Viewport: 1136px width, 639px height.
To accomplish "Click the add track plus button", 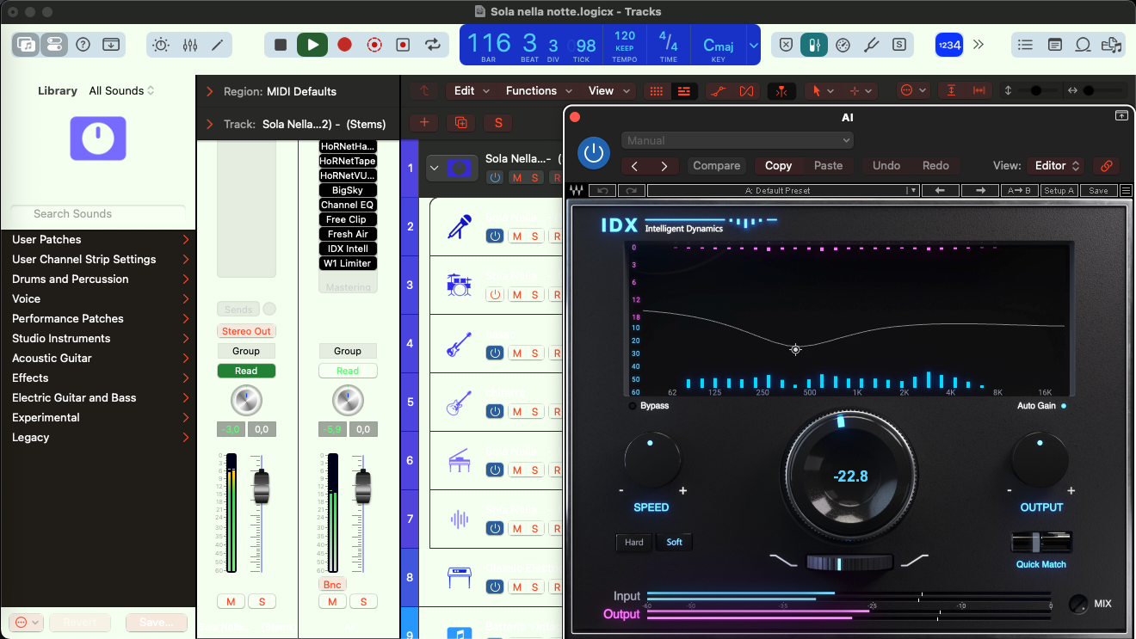I will [424, 123].
